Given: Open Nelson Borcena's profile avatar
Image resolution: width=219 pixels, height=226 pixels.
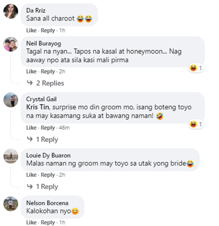Looking at the screenshot, I should (11, 204).
